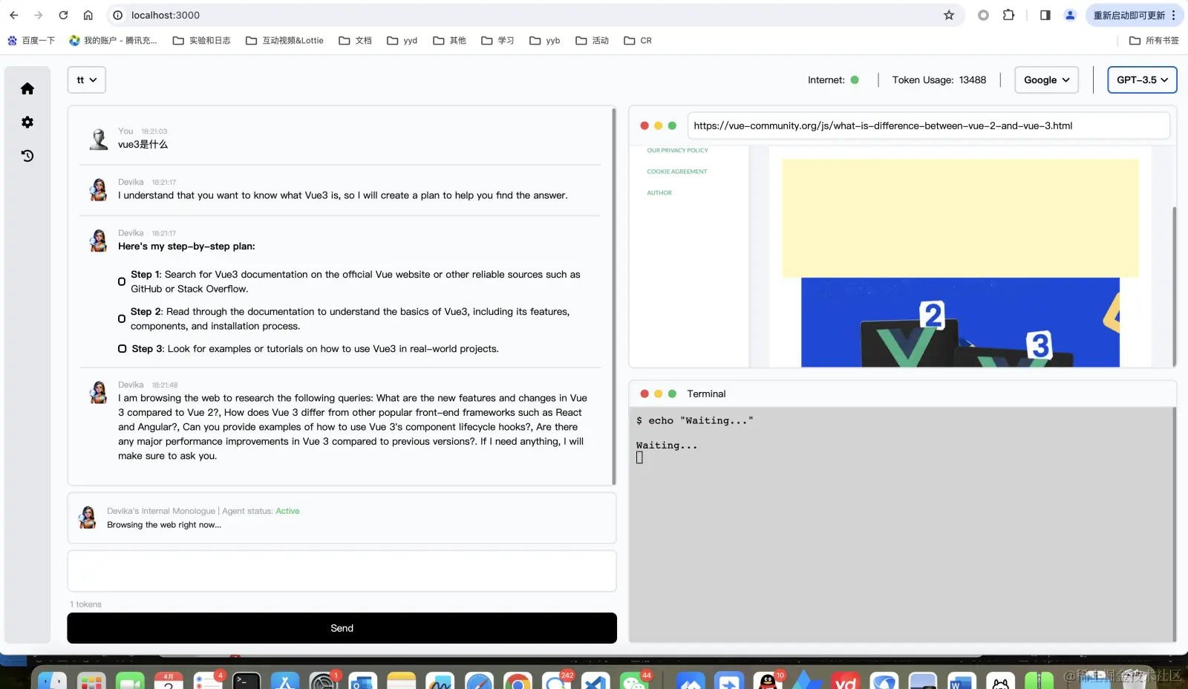This screenshot has height=689, width=1188.
Task: Open history clock icon in sidebar
Action: coord(27,155)
